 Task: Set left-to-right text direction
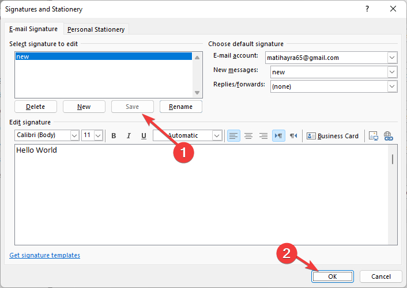pyautogui.click(x=278, y=136)
